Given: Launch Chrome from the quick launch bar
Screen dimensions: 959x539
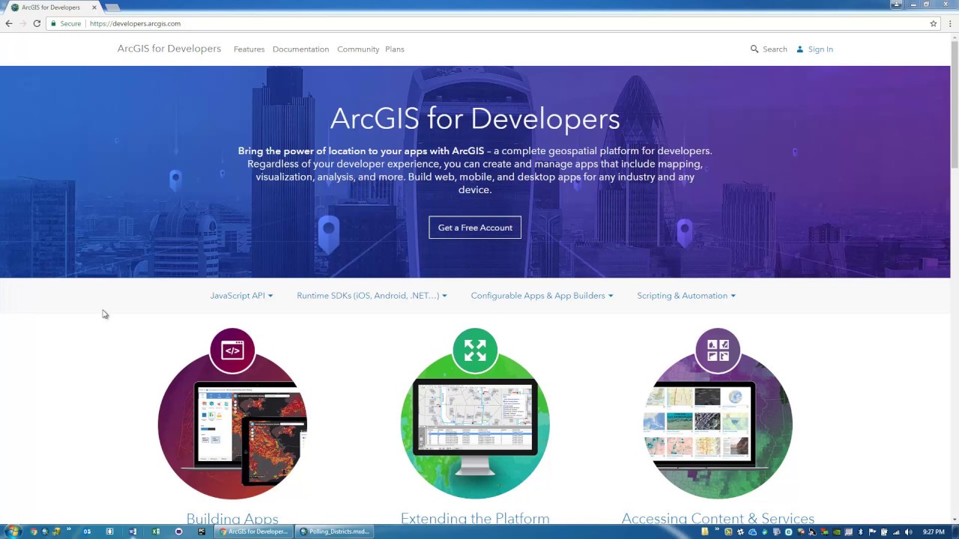Looking at the screenshot, I should click(34, 532).
